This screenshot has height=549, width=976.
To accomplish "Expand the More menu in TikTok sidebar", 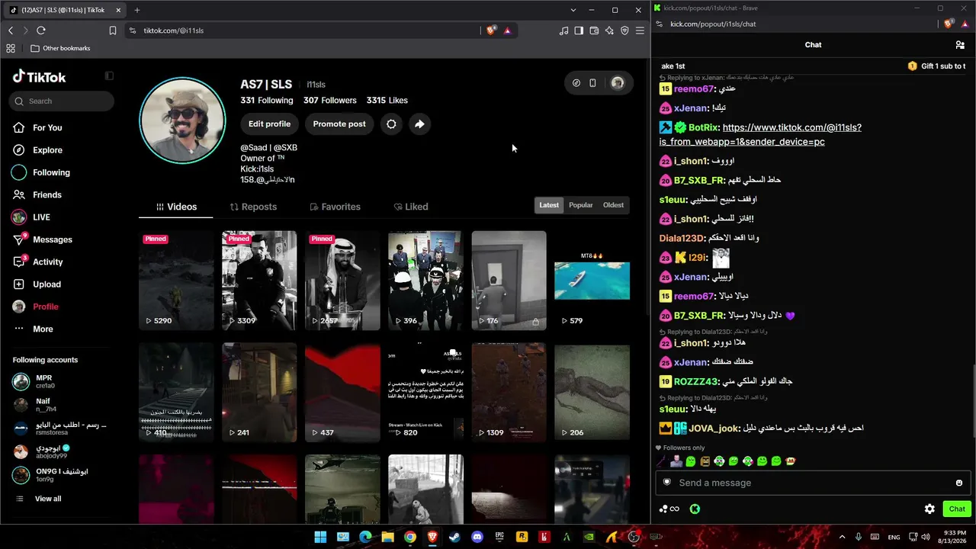I will point(43,329).
